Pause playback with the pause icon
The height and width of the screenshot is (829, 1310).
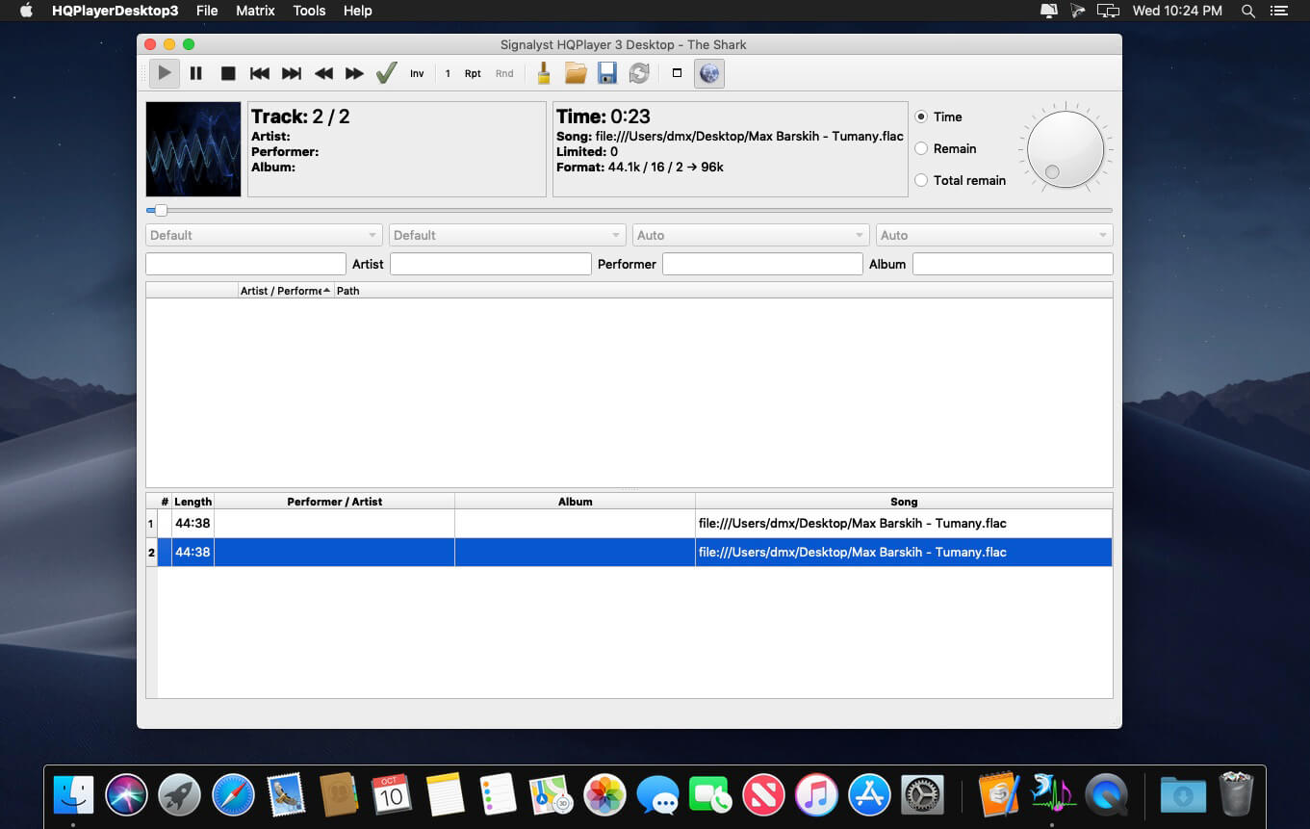point(196,73)
